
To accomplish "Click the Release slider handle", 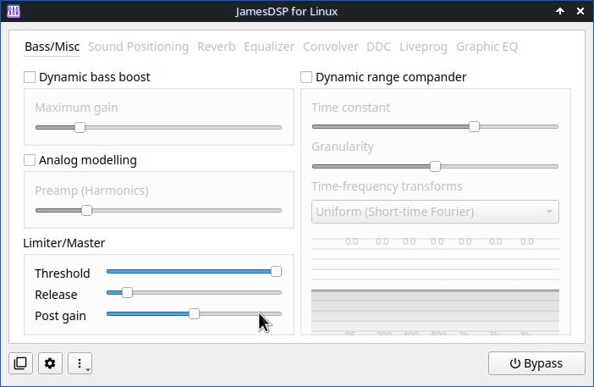I will pyautogui.click(x=127, y=293).
